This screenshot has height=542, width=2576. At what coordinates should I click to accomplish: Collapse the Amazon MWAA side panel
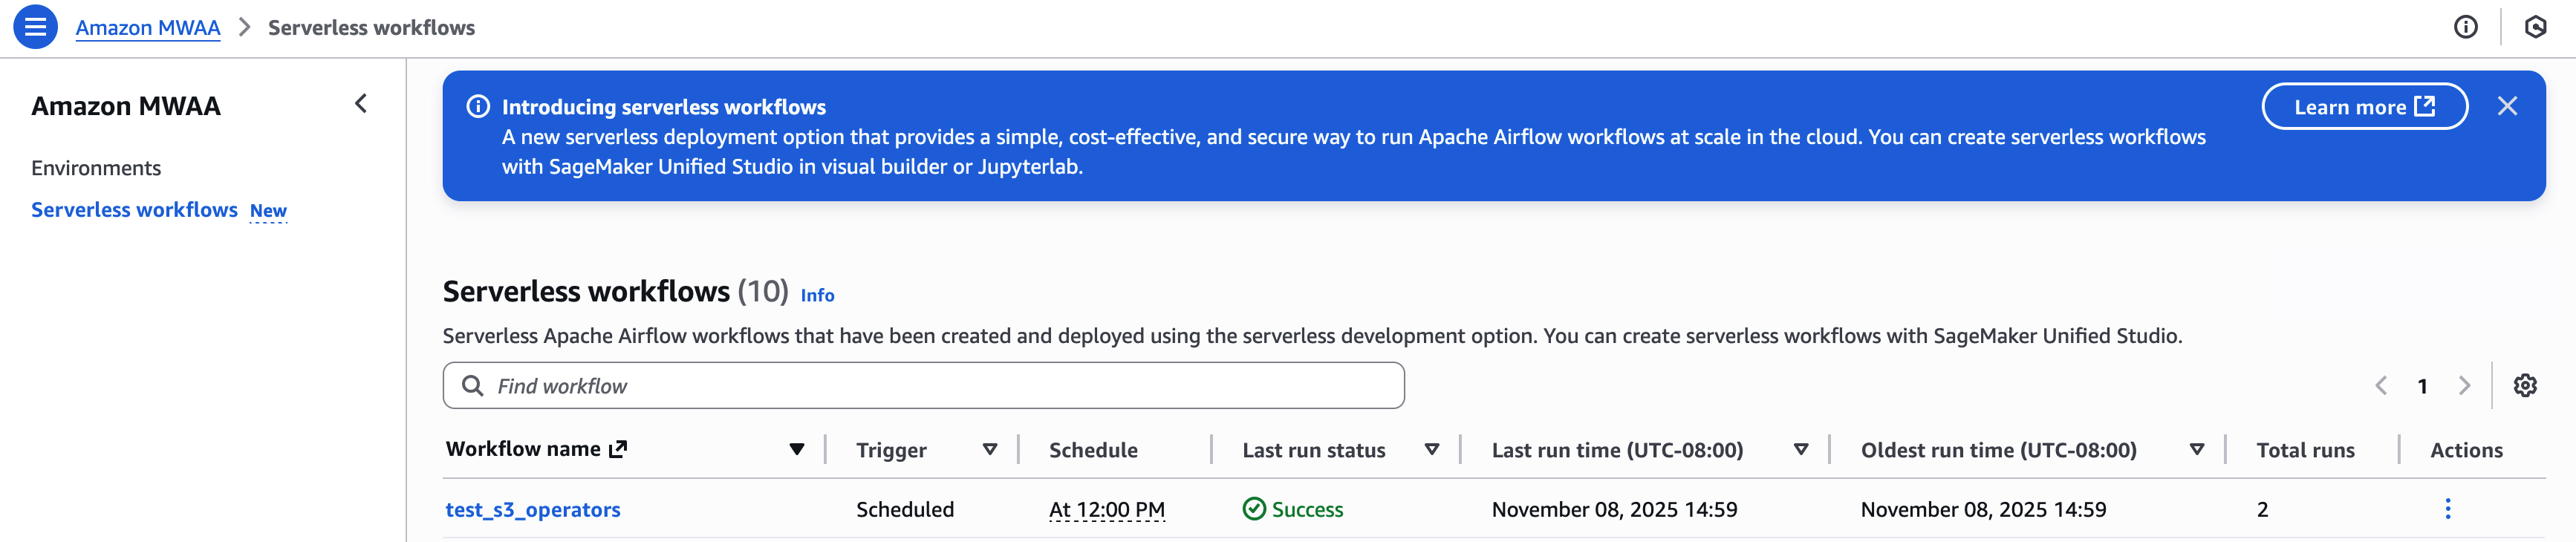click(361, 104)
